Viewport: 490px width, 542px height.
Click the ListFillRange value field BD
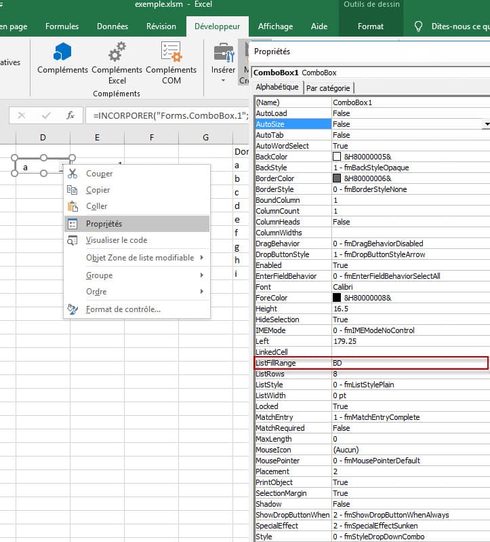pyautogui.click(x=409, y=363)
